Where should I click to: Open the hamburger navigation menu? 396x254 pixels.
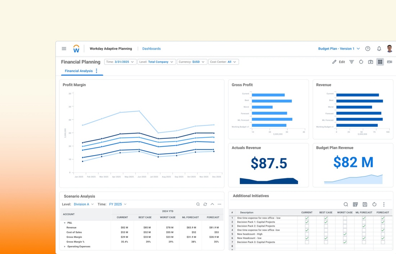64,49
